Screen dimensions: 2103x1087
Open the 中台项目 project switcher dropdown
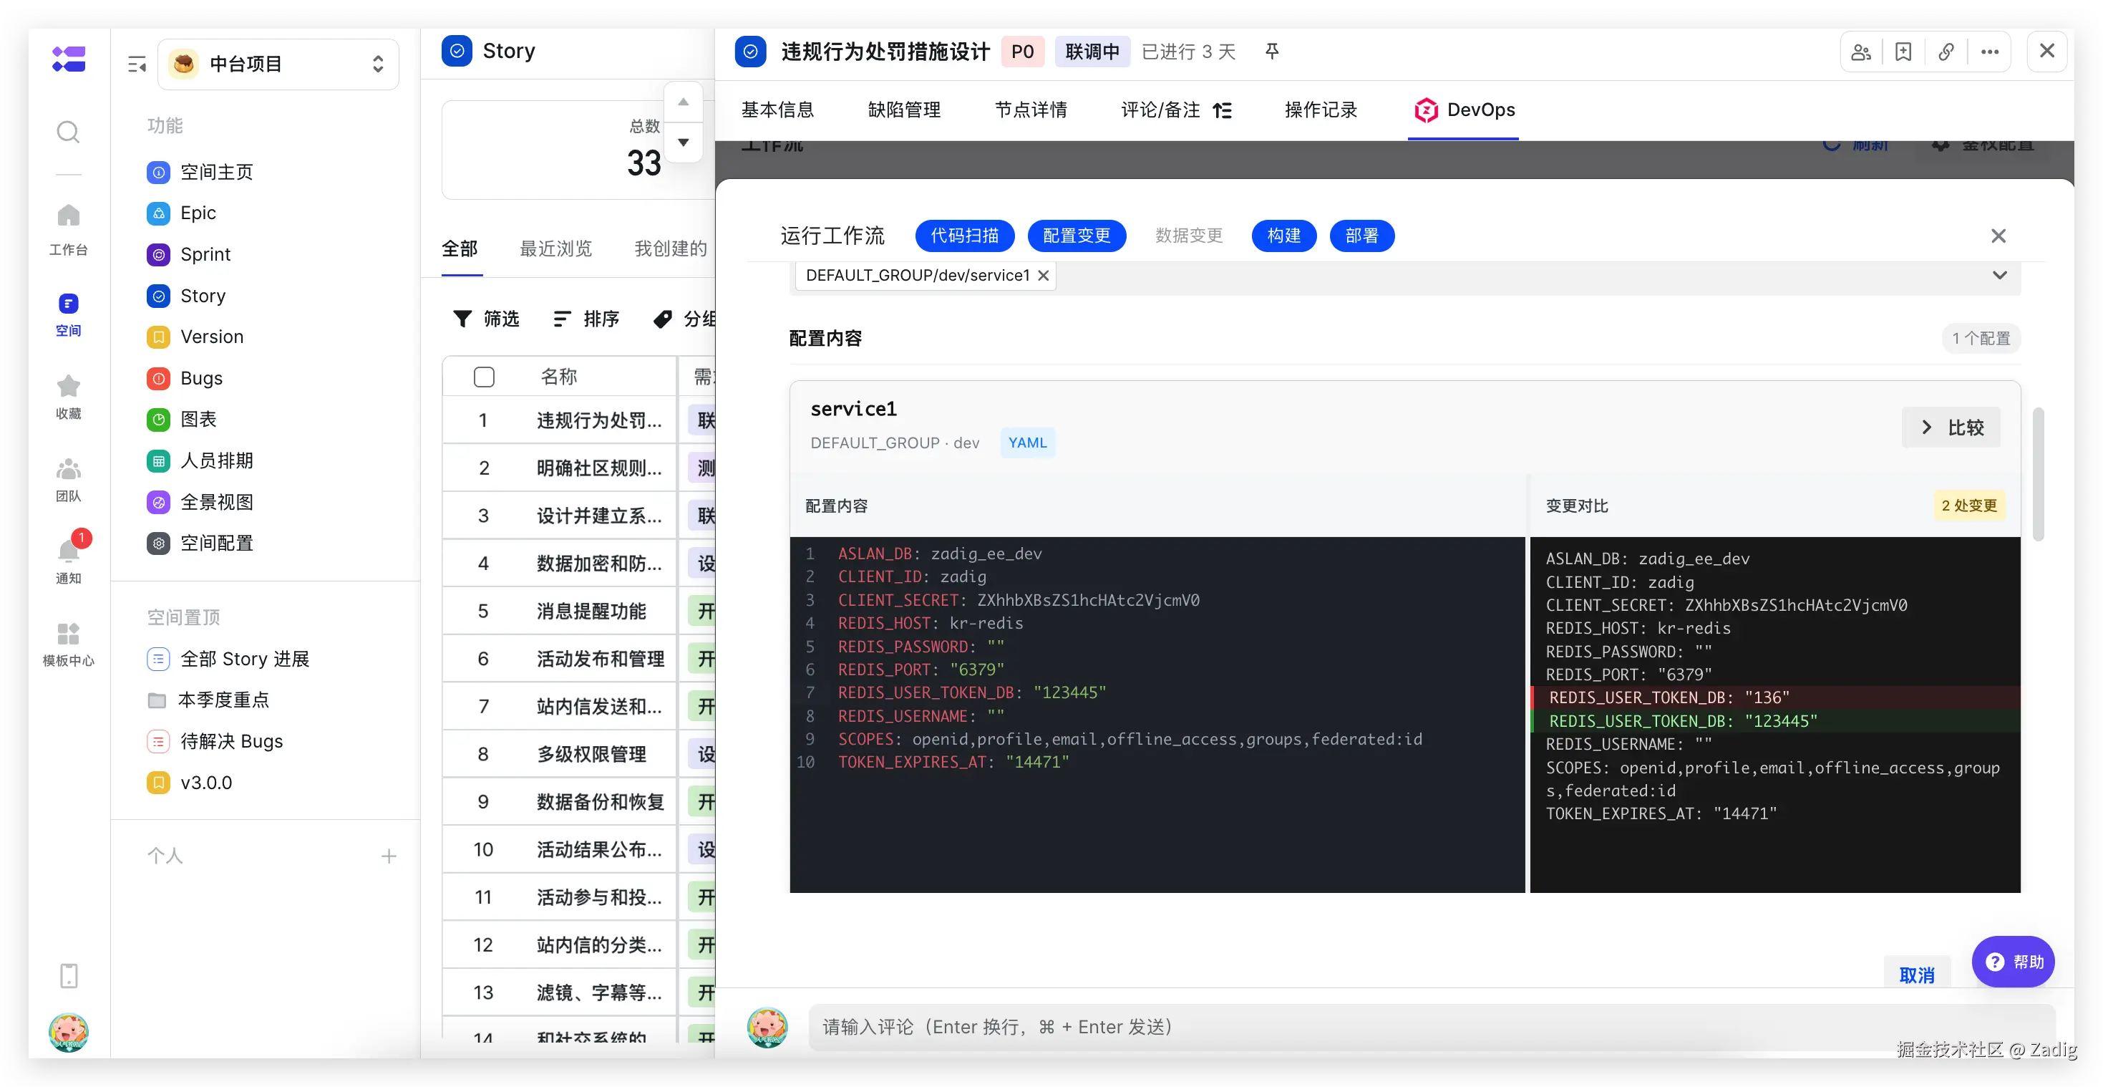pos(278,64)
